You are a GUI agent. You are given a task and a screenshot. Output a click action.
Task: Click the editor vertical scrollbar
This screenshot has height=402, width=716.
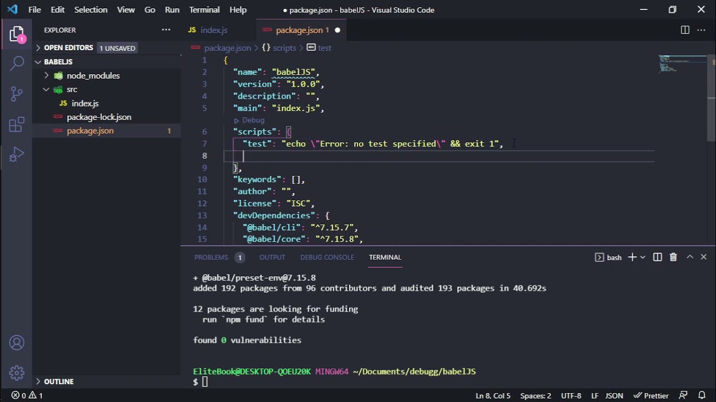tap(712, 97)
